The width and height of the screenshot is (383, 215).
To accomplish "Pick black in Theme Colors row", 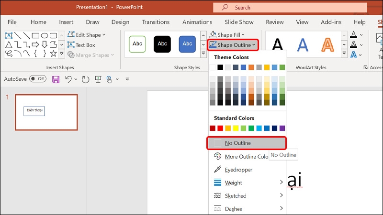I will coord(220,67).
